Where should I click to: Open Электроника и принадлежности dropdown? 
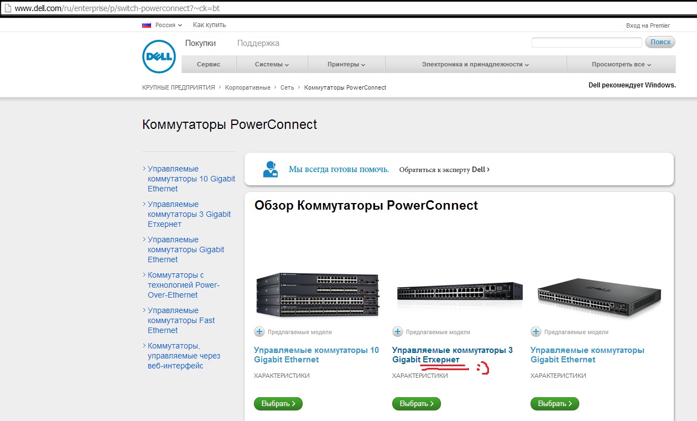[476, 65]
